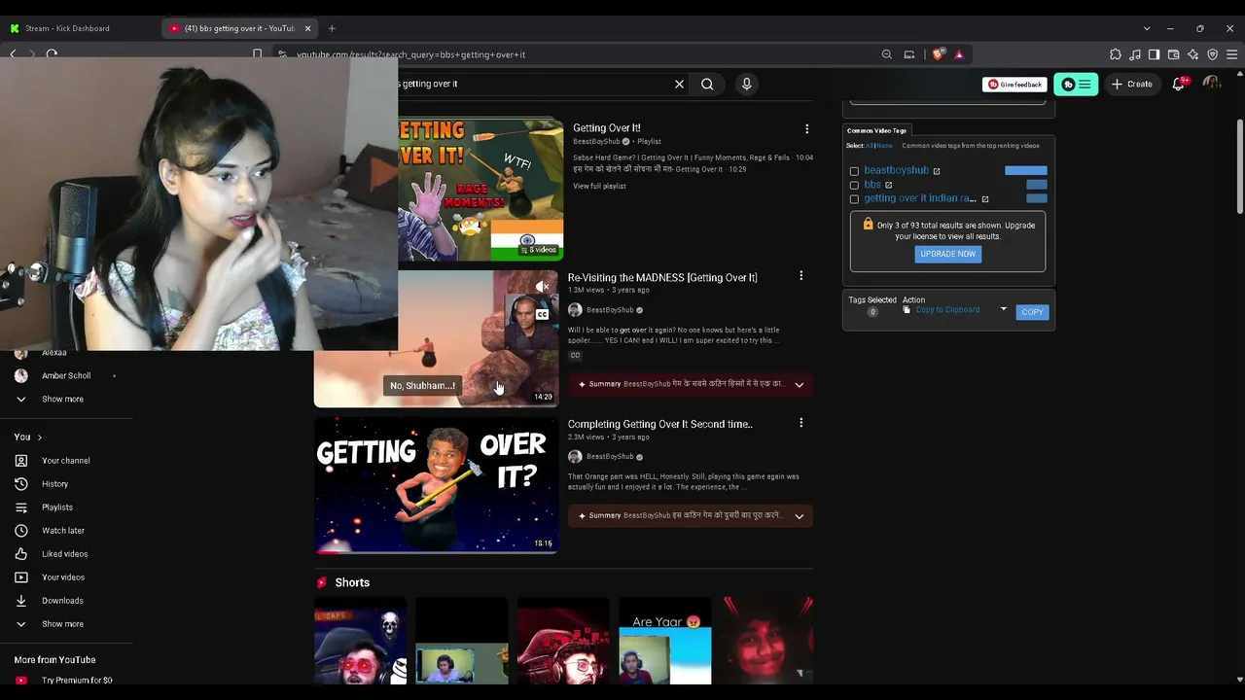Viewport: 1245px width, 700px height.
Task: Click the Give feedback button
Action: [1014, 85]
